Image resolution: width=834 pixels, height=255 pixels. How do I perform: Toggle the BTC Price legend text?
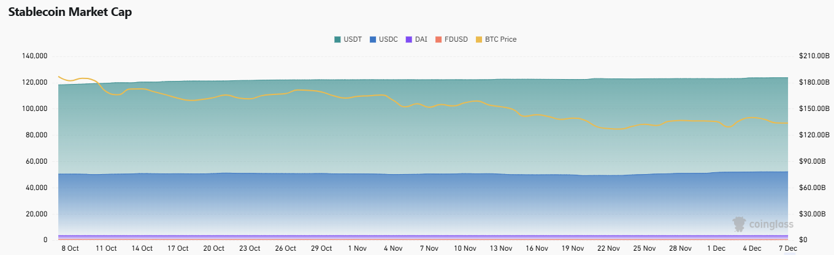pyautogui.click(x=500, y=39)
